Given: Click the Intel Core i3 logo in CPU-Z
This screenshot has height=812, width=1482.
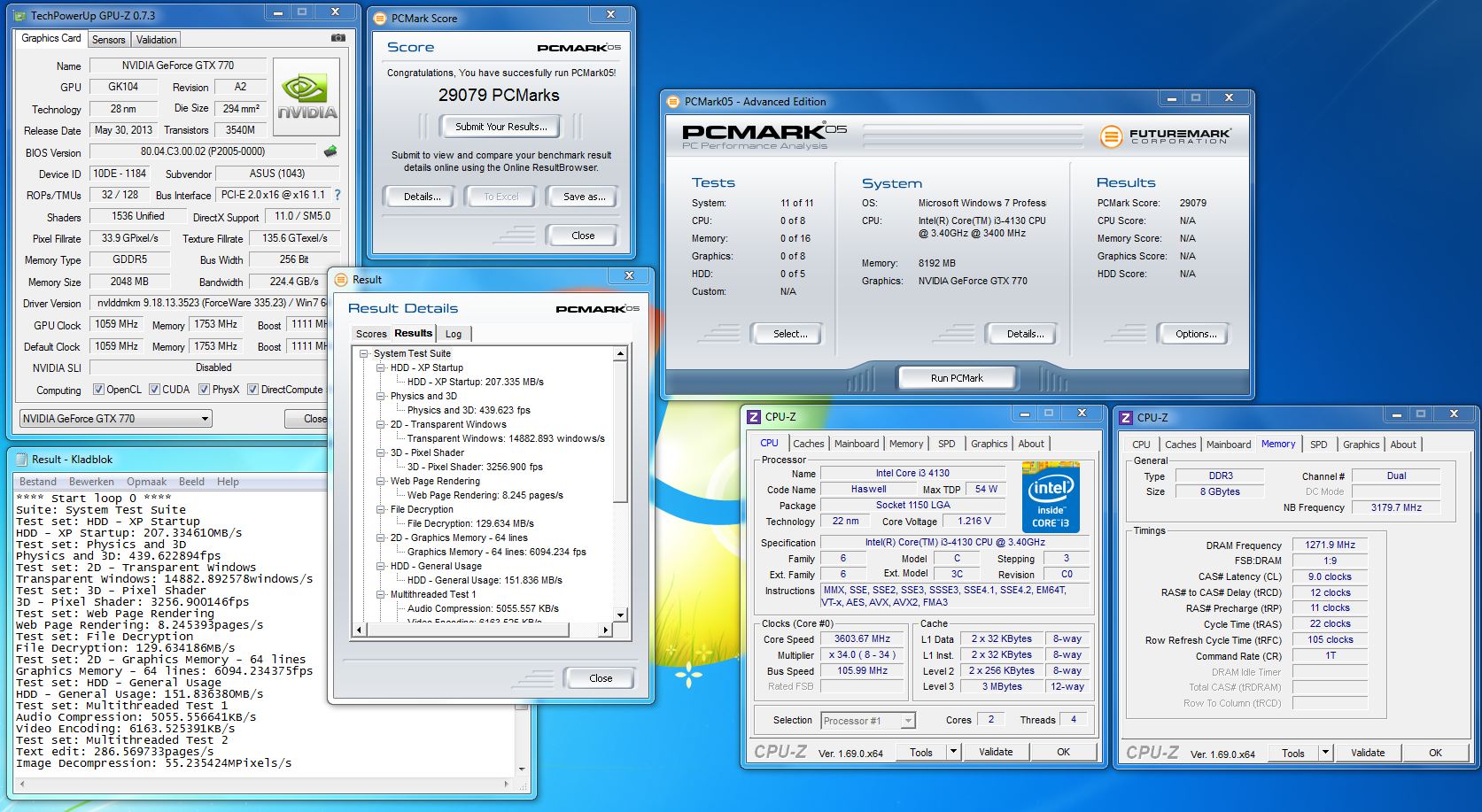Looking at the screenshot, I should (1051, 497).
